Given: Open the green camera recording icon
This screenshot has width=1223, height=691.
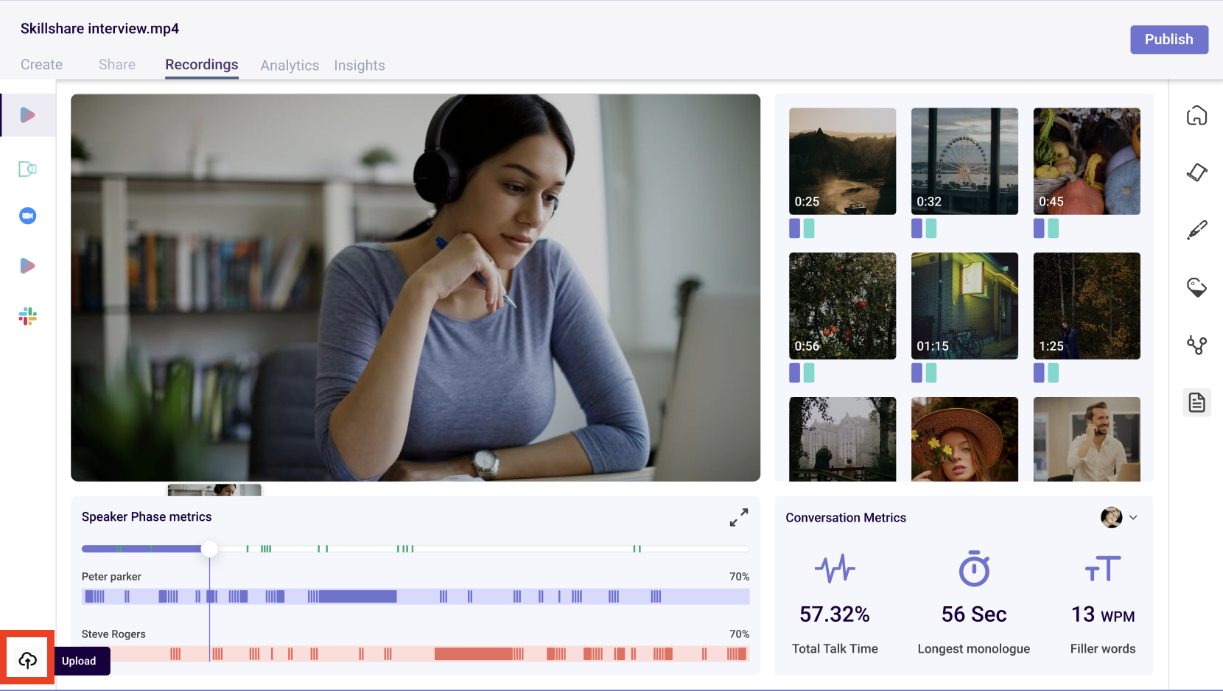Looking at the screenshot, I should (x=27, y=169).
